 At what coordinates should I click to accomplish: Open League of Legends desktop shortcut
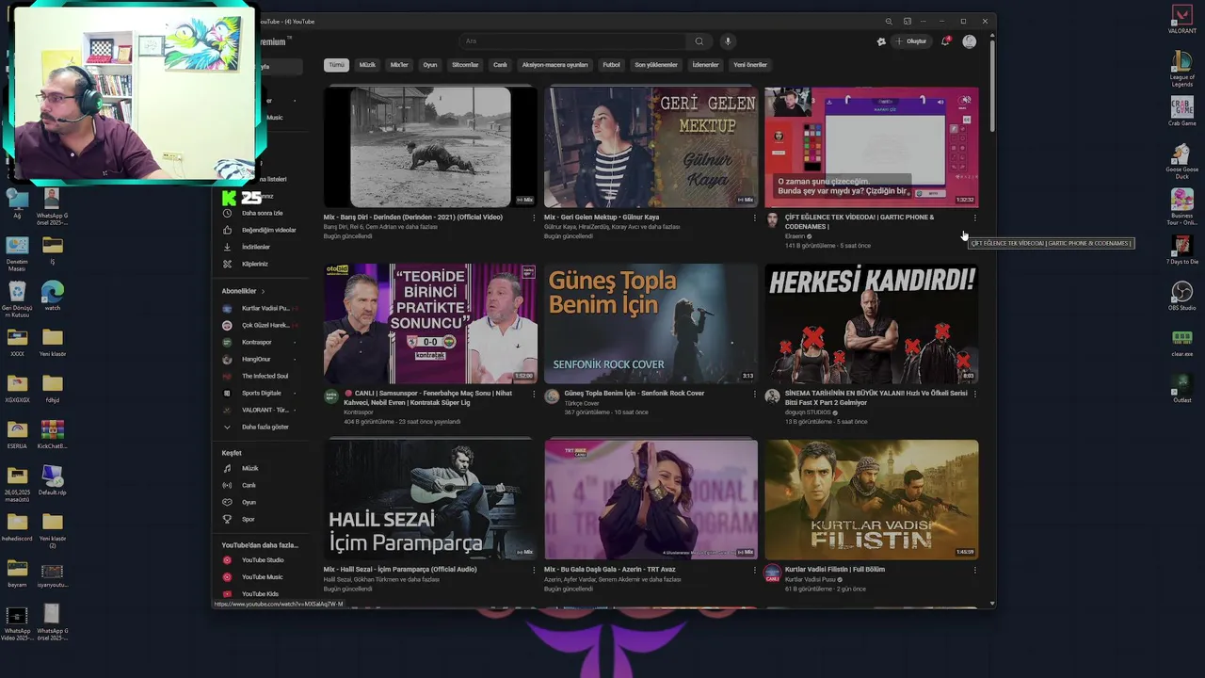click(x=1181, y=67)
